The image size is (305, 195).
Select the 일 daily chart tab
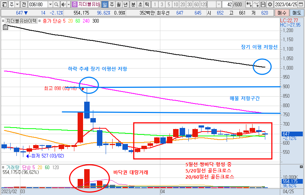click(x=105, y=4)
